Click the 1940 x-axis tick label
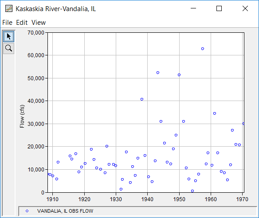The height and width of the screenshot is (218, 259). (147, 199)
